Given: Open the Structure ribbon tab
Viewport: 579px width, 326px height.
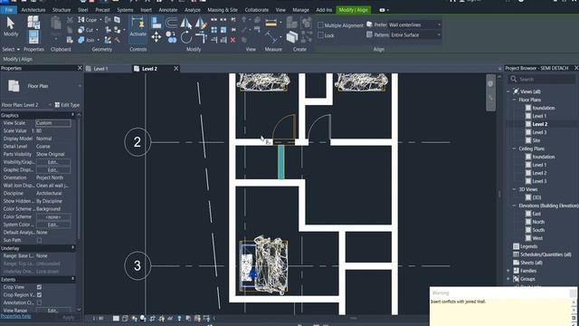Looking at the screenshot, I should pyautogui.click(x=62, y=10).
